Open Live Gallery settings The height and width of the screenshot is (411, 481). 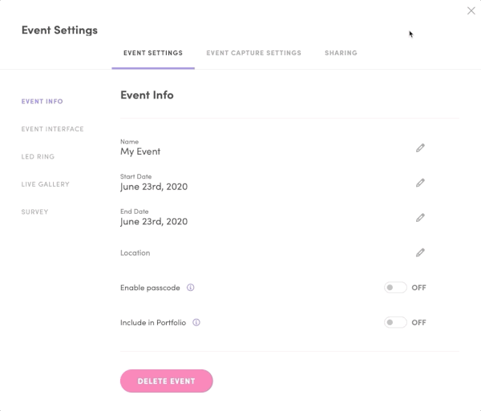tap(46, 184)
